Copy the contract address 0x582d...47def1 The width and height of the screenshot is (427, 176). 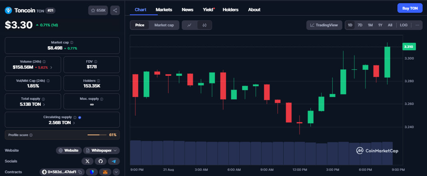[x=80, y=172]
